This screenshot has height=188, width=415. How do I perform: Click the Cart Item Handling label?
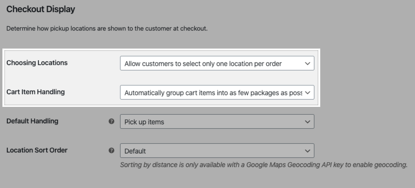point(35,92)
